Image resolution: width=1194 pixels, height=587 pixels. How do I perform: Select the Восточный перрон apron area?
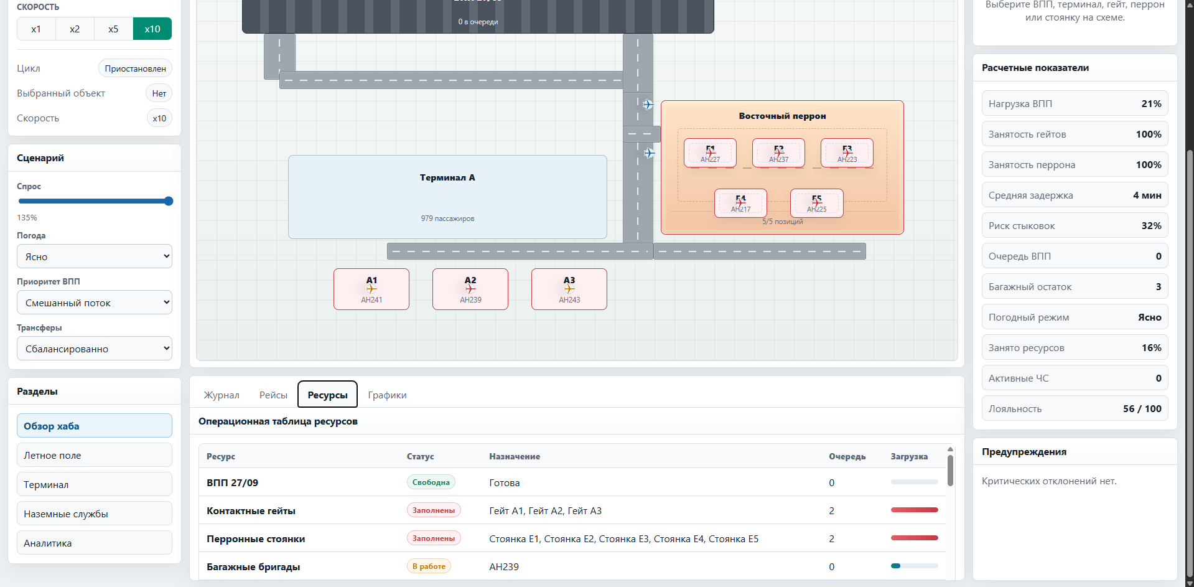(x=782, y=167)
